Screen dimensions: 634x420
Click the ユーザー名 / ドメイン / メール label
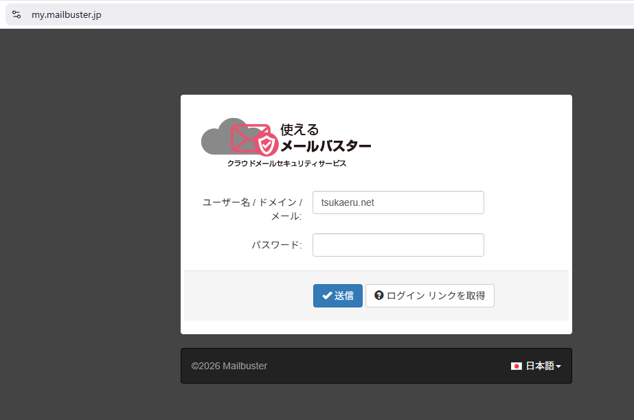[252, 209]
